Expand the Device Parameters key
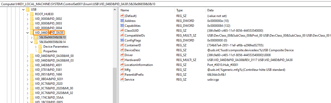The image size is (331, 103). pyautogui.click(x=36, y=47)
